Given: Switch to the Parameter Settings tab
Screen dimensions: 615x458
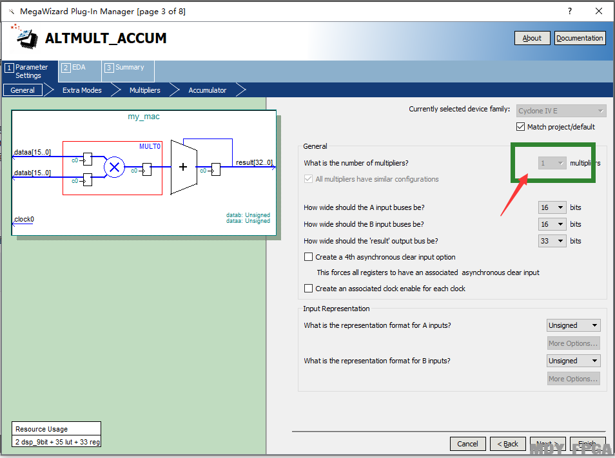Looking at the screenshot, I should 30,72.
